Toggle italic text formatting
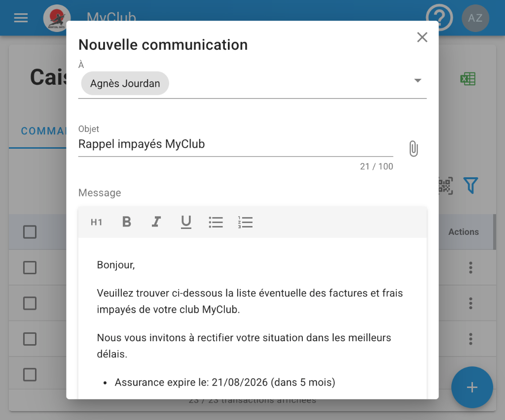 (156, 222)
